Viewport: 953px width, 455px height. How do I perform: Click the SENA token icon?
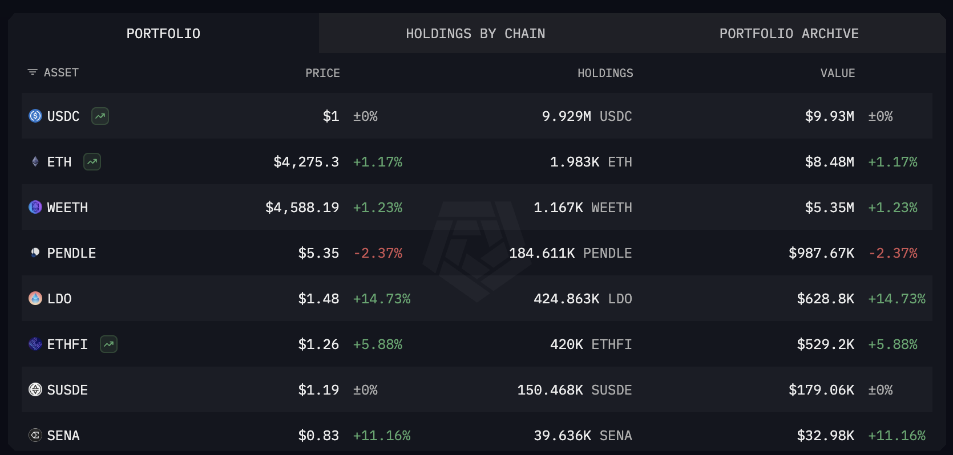click(35, 436)
